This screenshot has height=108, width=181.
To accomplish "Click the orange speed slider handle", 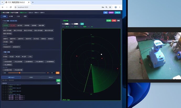I will [x=20, y=73].
